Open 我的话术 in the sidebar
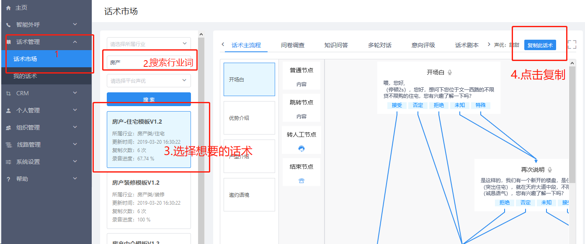Viewport: 585px width, 244px height. click(x=46, y=76)
